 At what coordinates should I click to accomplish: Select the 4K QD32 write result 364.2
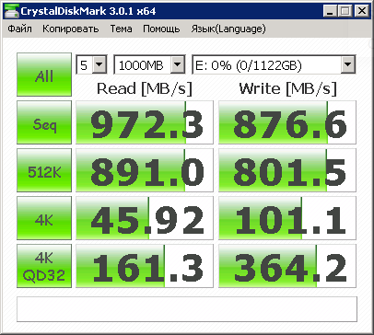tap(287, 266)
